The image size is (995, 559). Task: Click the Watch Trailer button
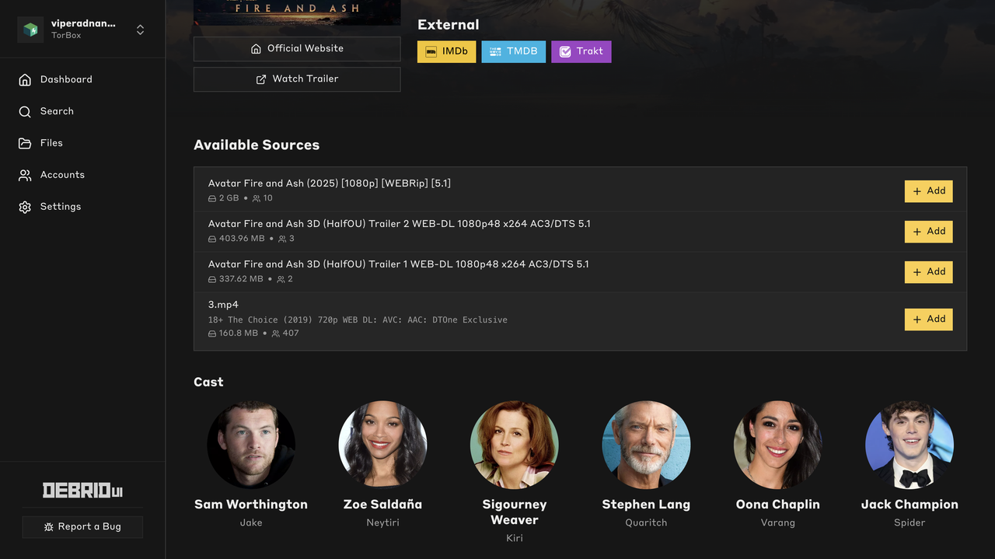coord(297,79)
